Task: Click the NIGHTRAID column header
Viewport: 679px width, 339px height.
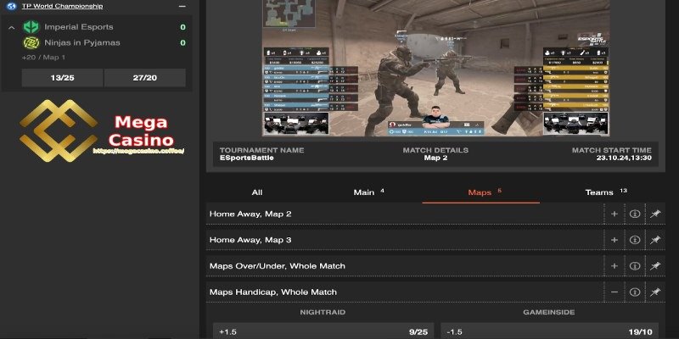Action: [x=323, y=312]
